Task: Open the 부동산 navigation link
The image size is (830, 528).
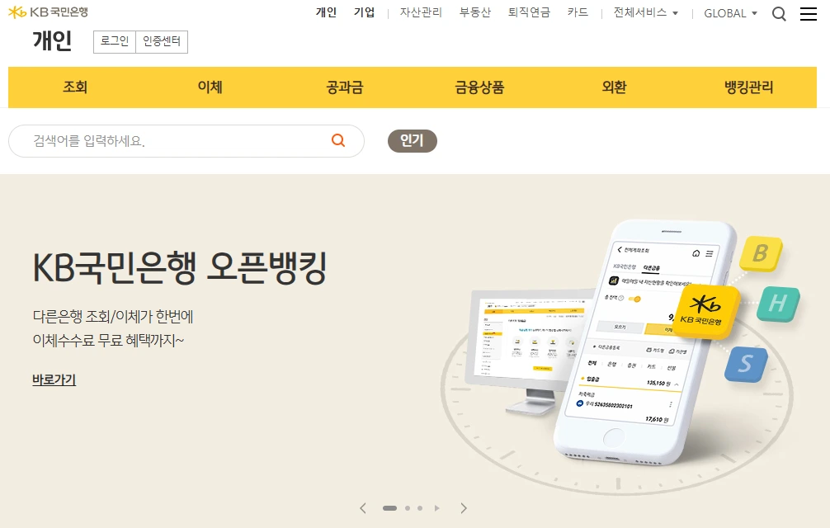Action: 474,12
